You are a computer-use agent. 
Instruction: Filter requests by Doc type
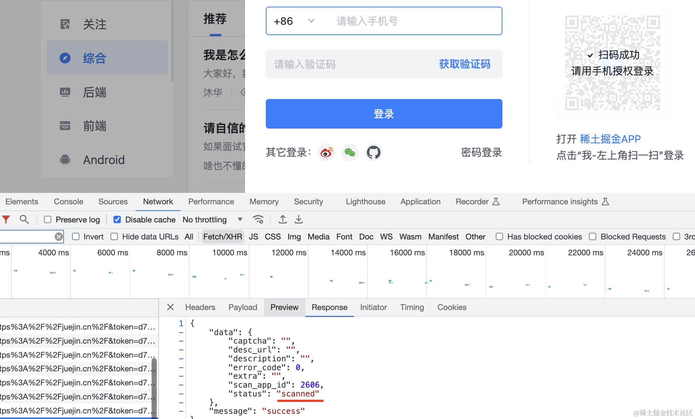(x=366, y=236)
